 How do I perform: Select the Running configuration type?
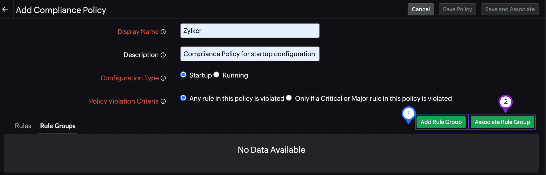pyautogui.click(x=216, y=75)
